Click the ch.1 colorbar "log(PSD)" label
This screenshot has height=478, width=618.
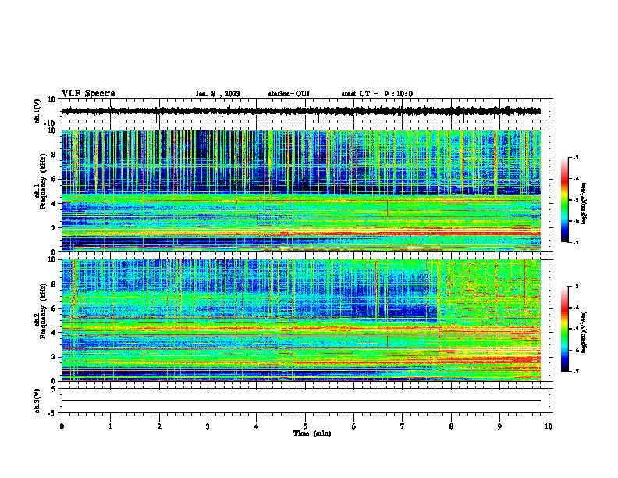tap(584, 203)
